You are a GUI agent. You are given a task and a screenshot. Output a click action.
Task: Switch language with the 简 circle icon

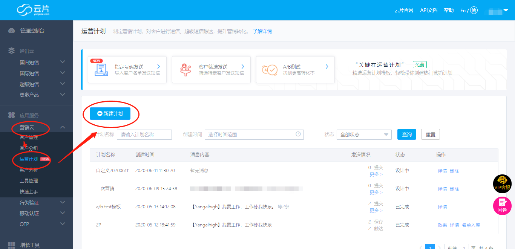pyautogui.click(x=474, y=10)
